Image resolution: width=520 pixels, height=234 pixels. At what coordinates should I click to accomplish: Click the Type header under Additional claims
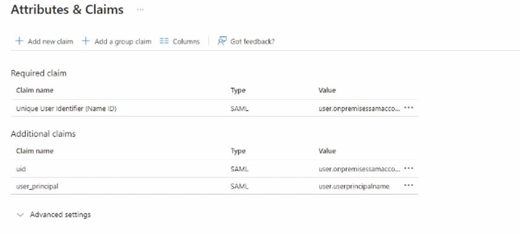pyautogui.click(x=238, y=151)
